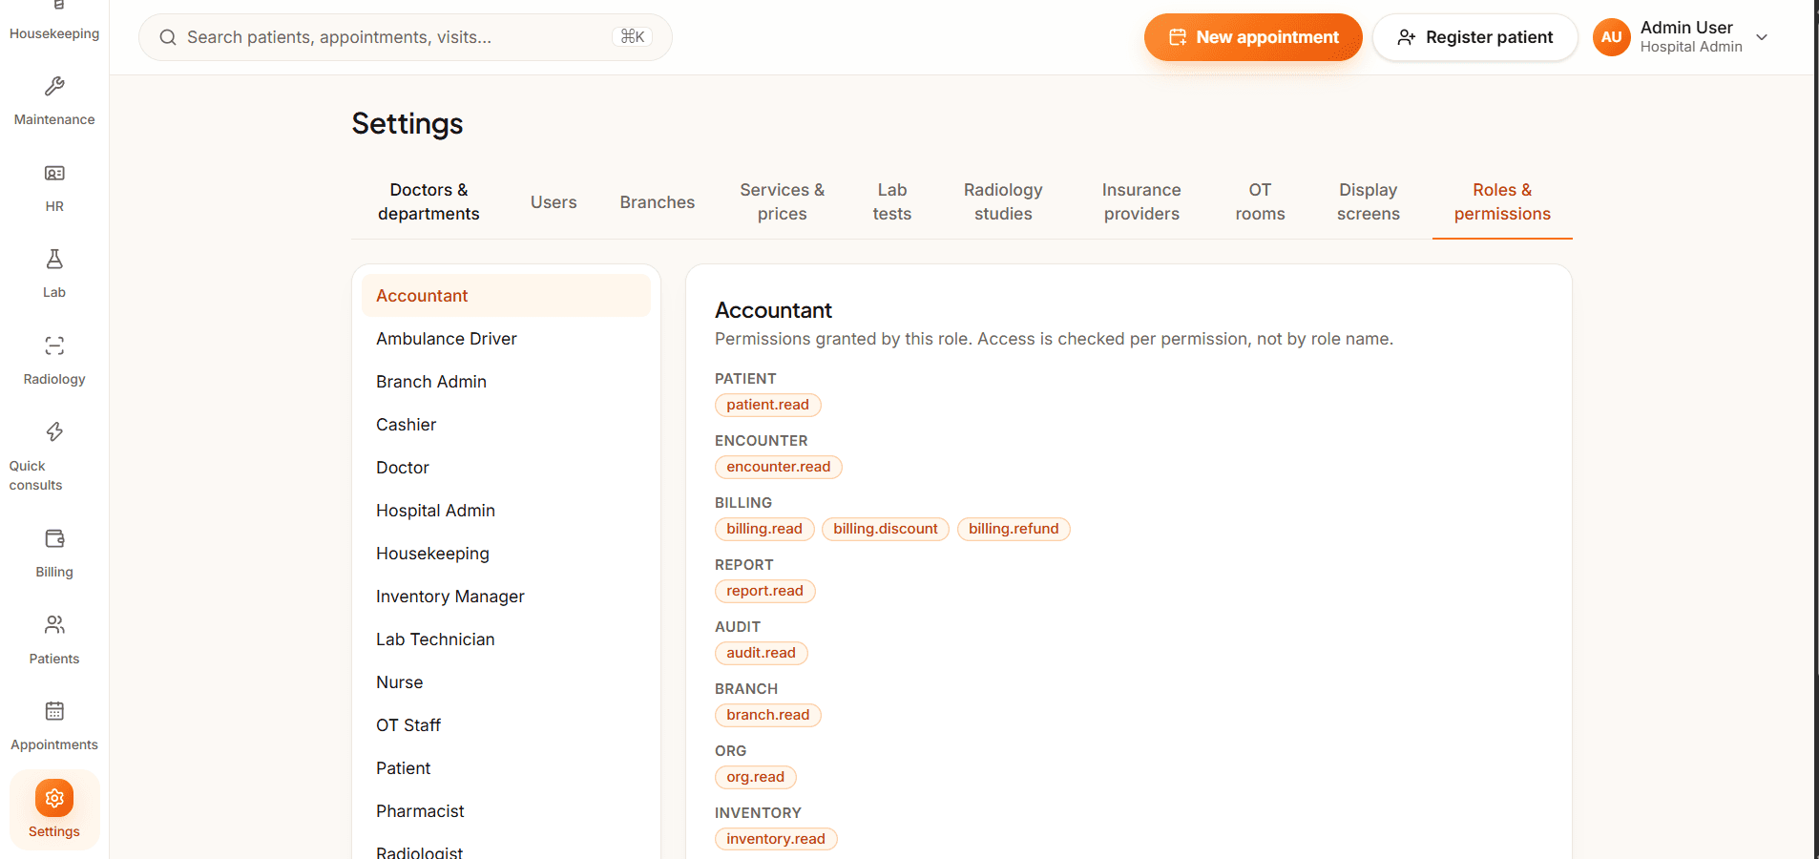This screenshot has height=859, width=1819.
Task: Click the Register patient button
Action: tap(1474, 37)
